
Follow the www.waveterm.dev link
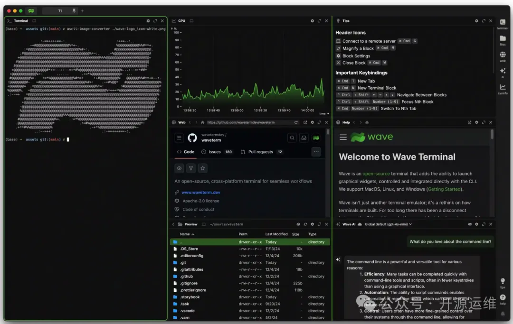[x=200, y=193]
